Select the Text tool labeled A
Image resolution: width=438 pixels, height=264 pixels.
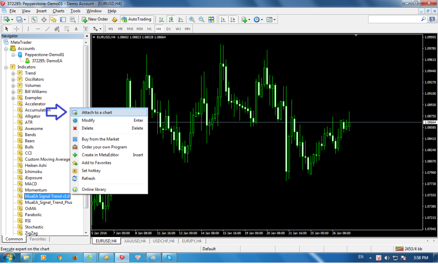click(76, 29)
